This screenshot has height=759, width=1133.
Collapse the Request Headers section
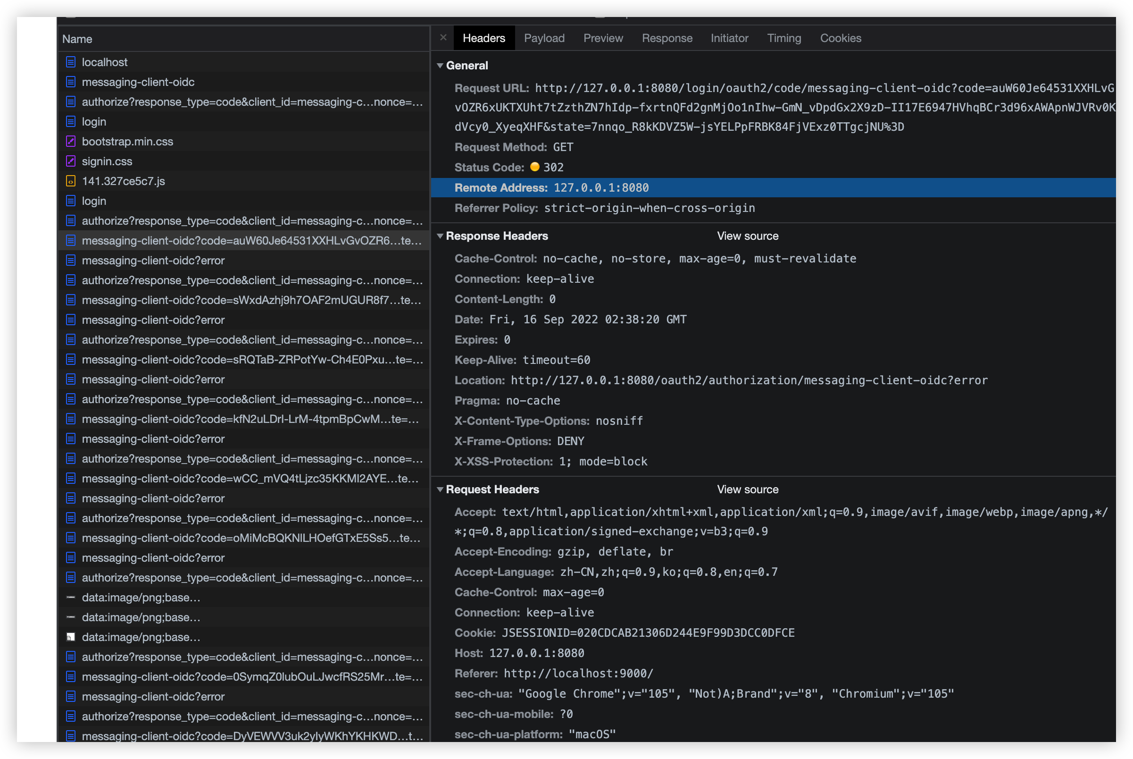pyautogui.click(x=440, y=489)
